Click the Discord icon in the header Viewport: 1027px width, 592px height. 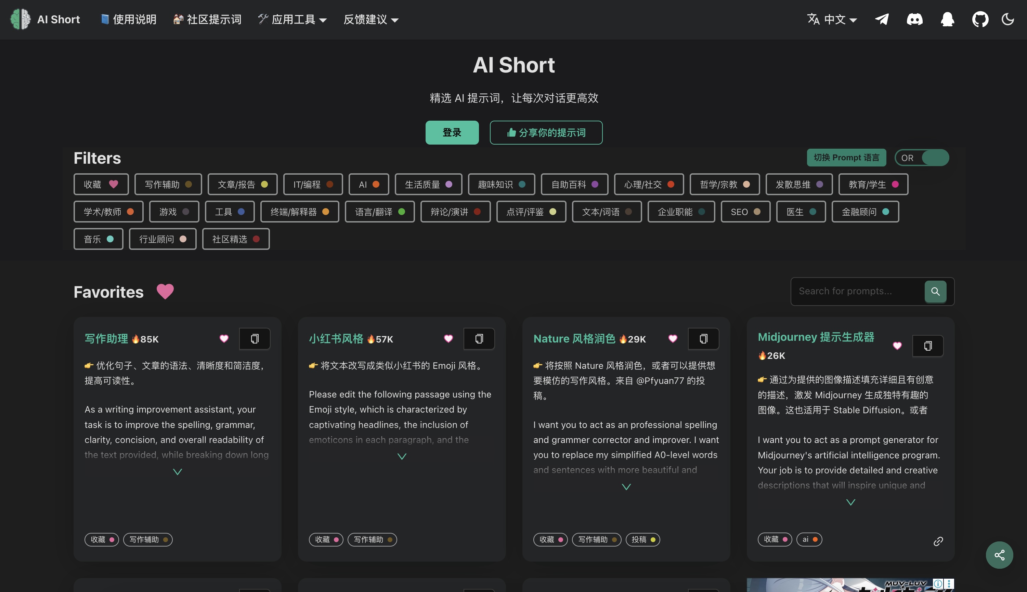point(915,19)
